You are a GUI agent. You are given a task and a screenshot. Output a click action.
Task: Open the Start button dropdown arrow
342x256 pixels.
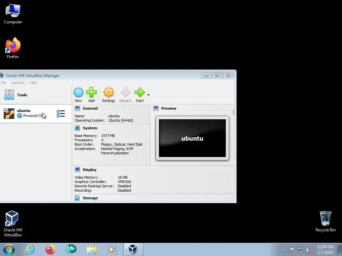pos(148,95)
